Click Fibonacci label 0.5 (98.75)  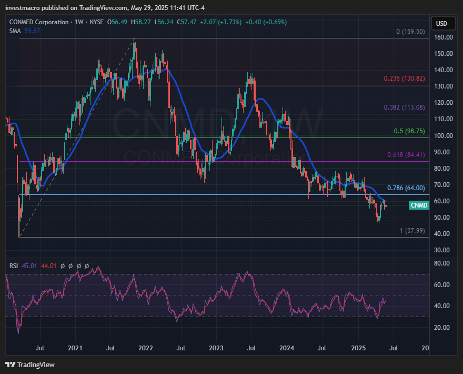click(x=409, y=131)
